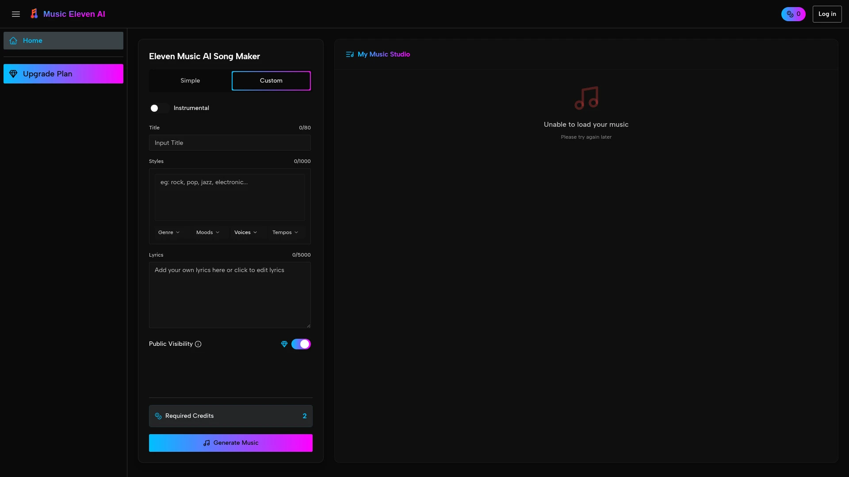Screen dimensions: 849x477
Task: Click the My Music Studio playlist icon
Action: tap(349, 54)
